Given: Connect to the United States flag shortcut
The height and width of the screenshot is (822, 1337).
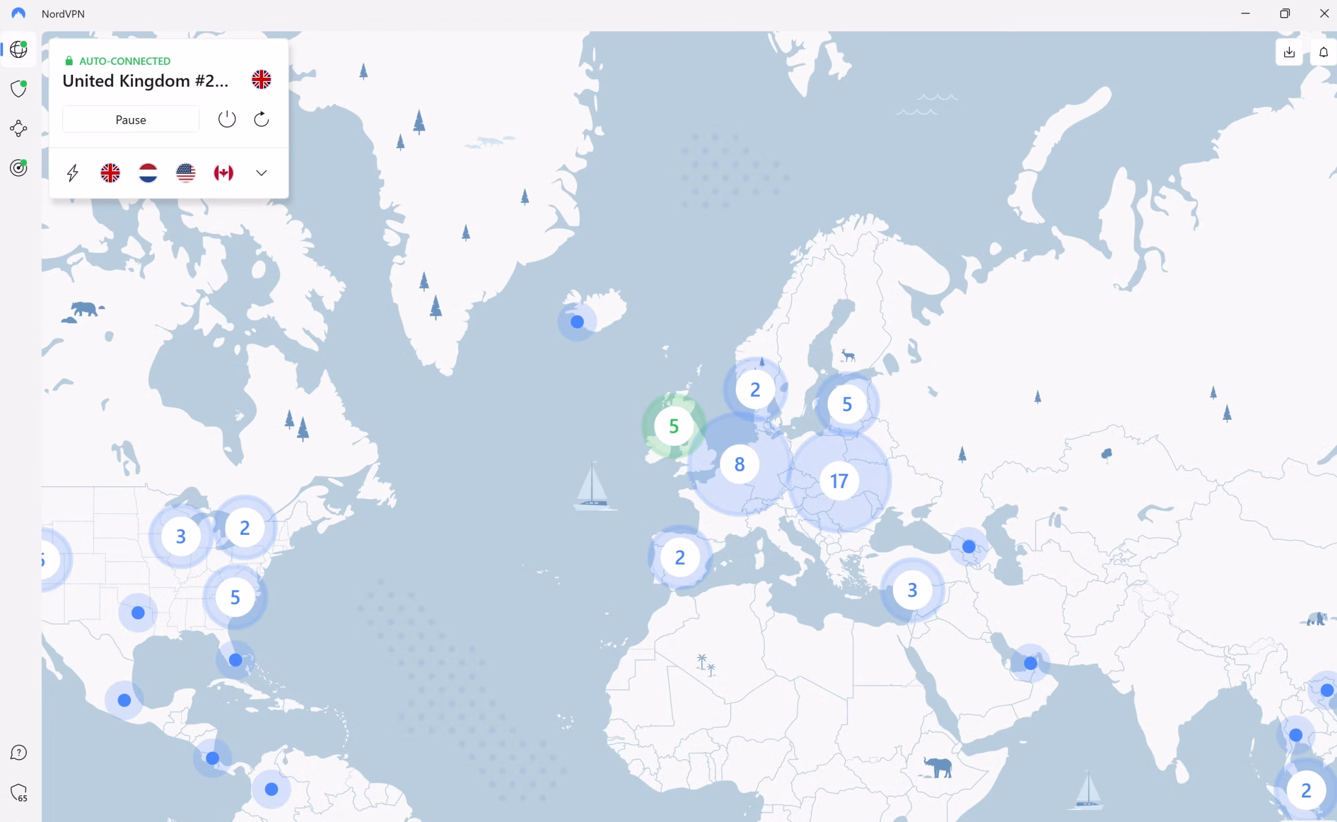Looking at the screenshot, I should [185, 173].
